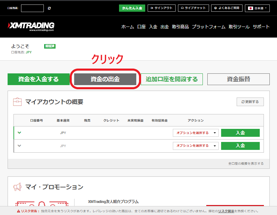Viewport: 277px width, 215px height.
Task: Select 取引ツール in the navigation bar
Action: 239,27
